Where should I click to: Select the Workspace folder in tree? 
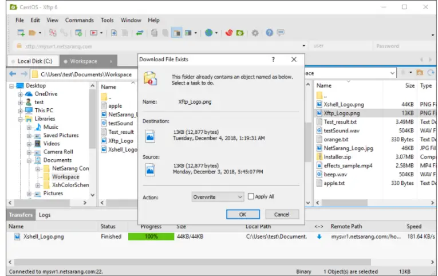pyautogui.click(x=66, y=176)
